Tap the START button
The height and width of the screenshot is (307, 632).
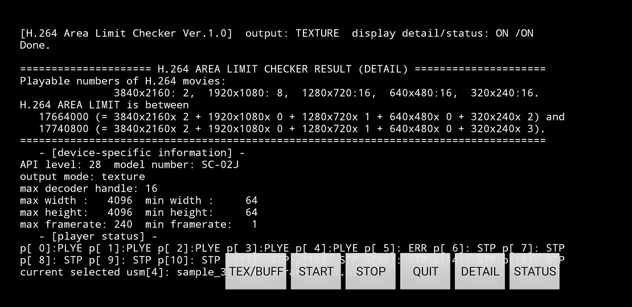[x=315, y=271]
